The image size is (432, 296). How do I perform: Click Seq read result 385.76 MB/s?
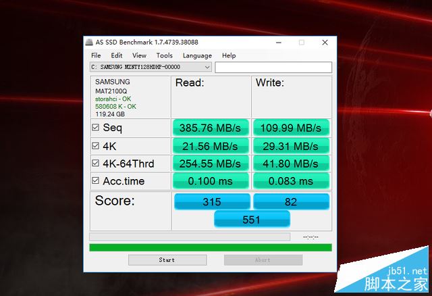click(211, 128)
